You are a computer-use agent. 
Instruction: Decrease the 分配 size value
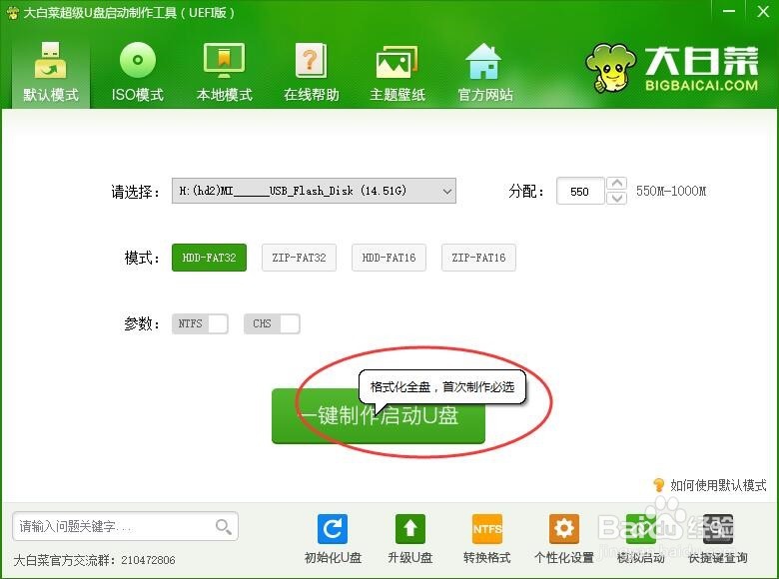[616, 198]
